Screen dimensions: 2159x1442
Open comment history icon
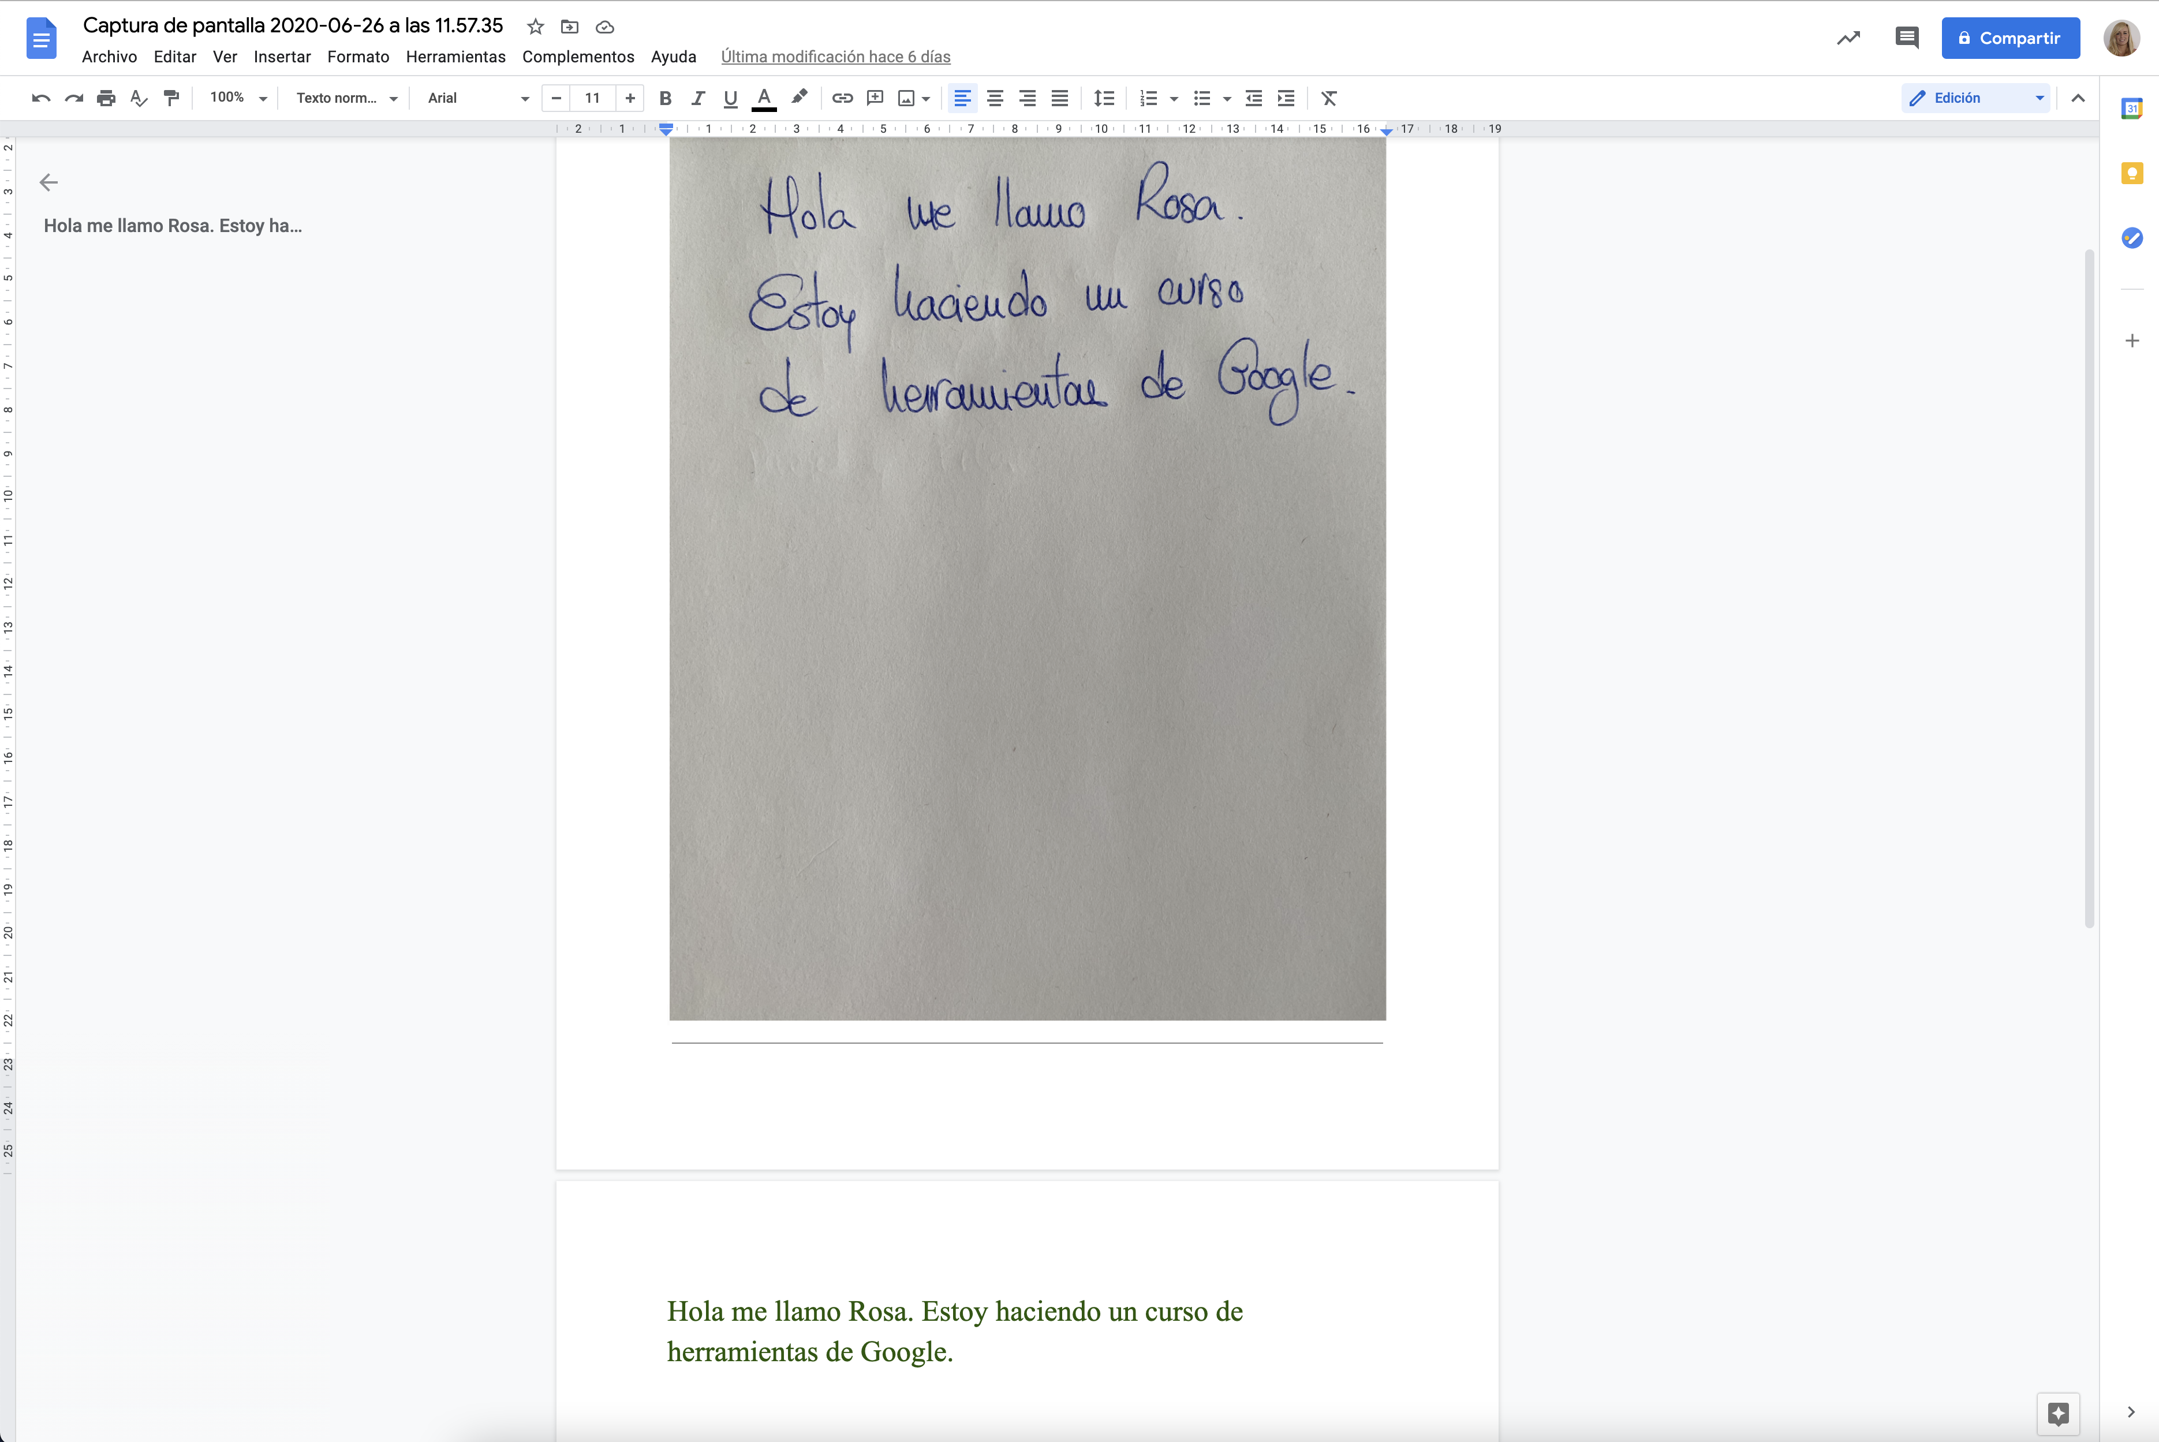coord(1907,38)
